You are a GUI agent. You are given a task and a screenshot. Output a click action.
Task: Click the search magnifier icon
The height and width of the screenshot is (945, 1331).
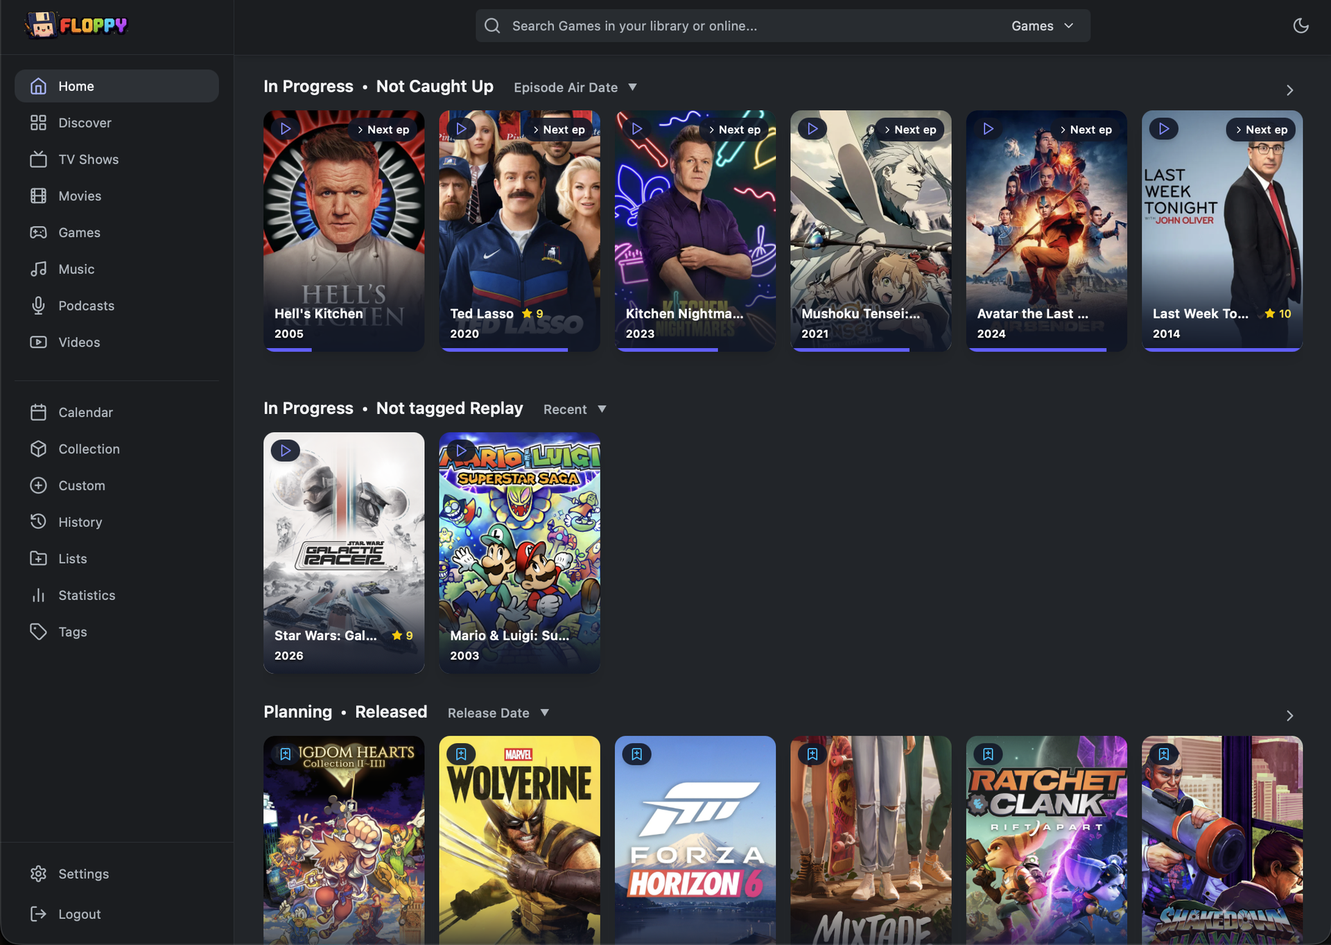[492, 26]
